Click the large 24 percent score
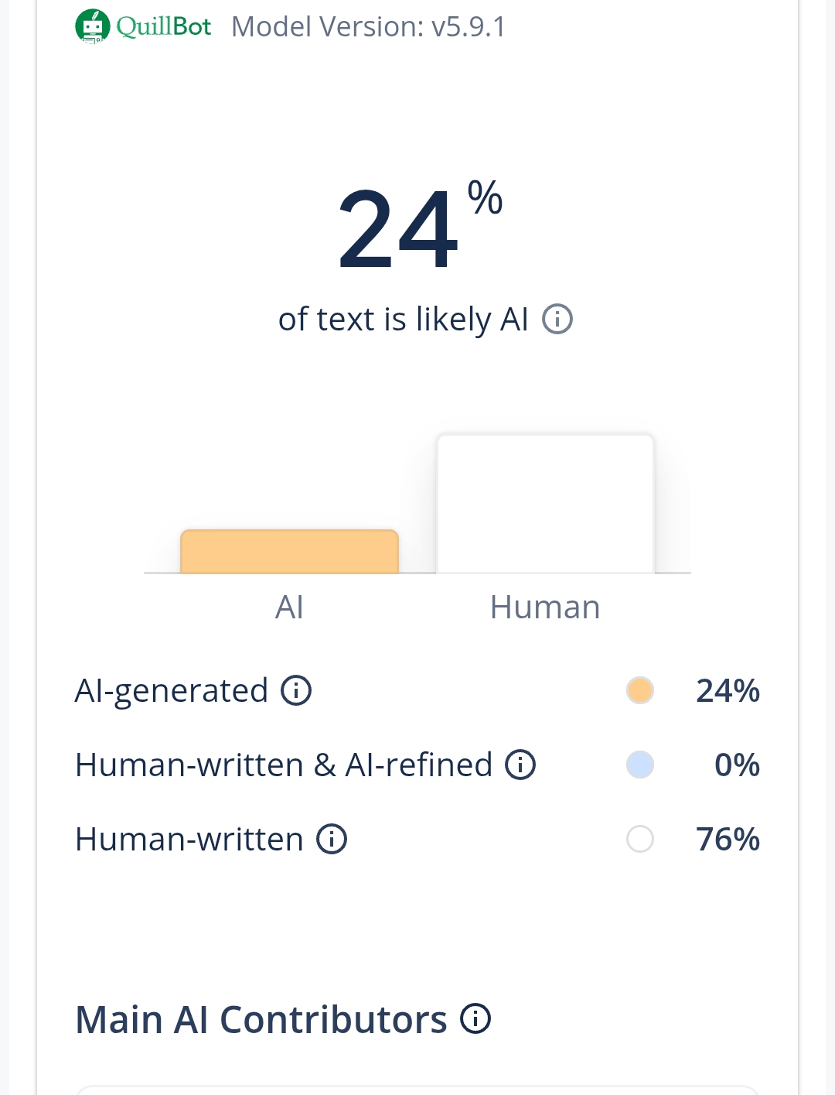The image size is (835, 1095). click(x=399, y=229)
